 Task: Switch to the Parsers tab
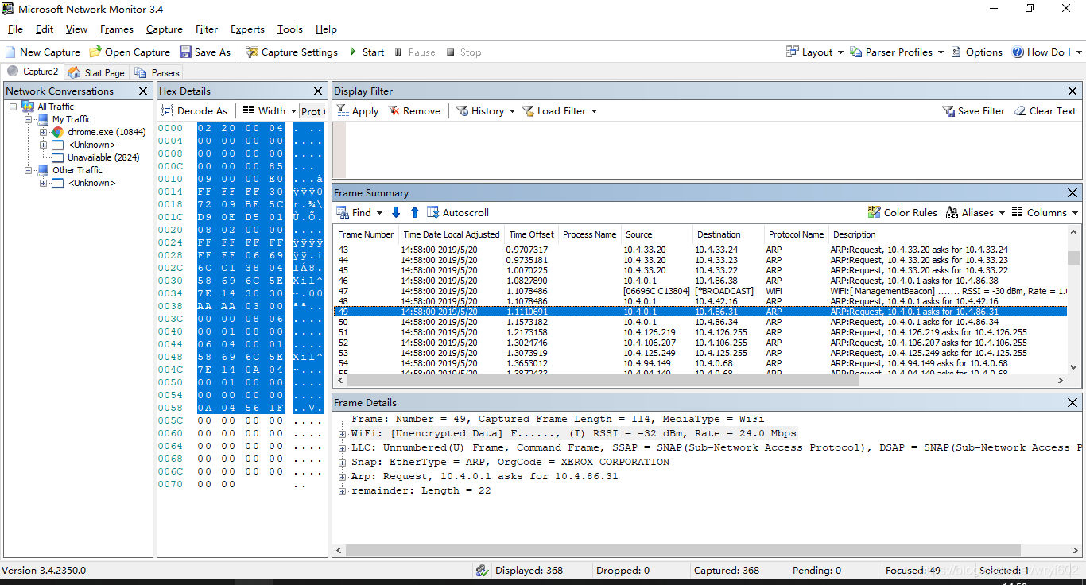(158, 72)
